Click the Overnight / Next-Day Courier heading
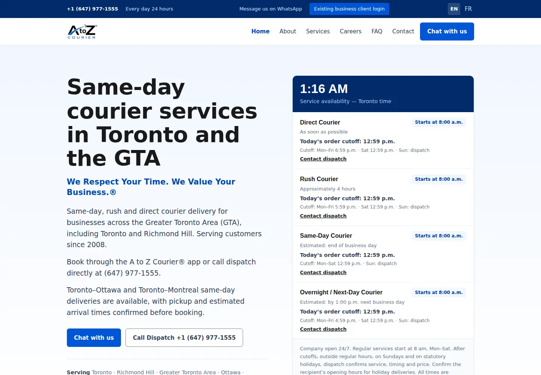541x375 pixels. (341, 292)
